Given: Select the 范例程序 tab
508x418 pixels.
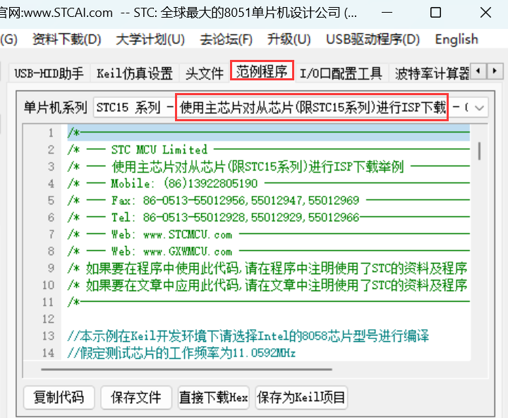Looking at the screenshot, I should click(x=262, y=71).
